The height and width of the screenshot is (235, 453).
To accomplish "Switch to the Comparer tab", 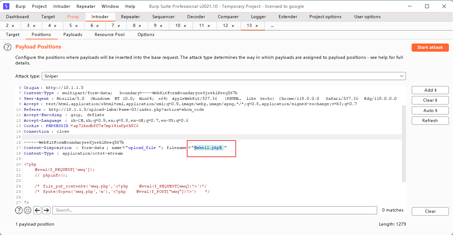I will (228, 17).
